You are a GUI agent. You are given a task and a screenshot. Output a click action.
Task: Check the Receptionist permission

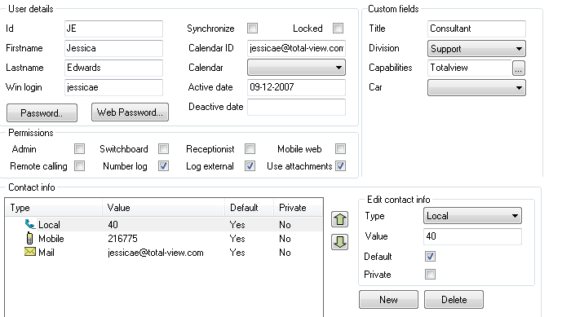click(250, 148)
